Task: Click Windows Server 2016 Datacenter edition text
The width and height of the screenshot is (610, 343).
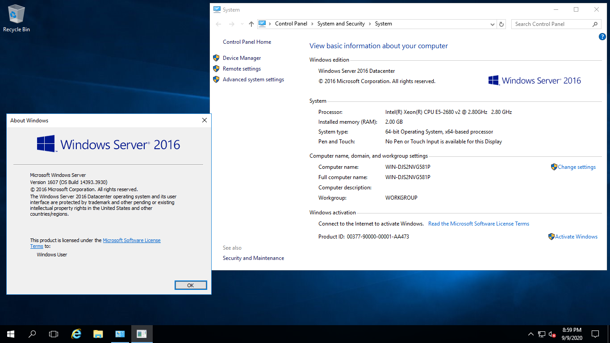Action: pyautogui.click(x=356, y=71)
